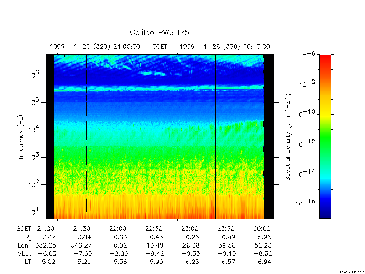Click the 'SCET' label above the spectrogram

[x=160, y=47]
